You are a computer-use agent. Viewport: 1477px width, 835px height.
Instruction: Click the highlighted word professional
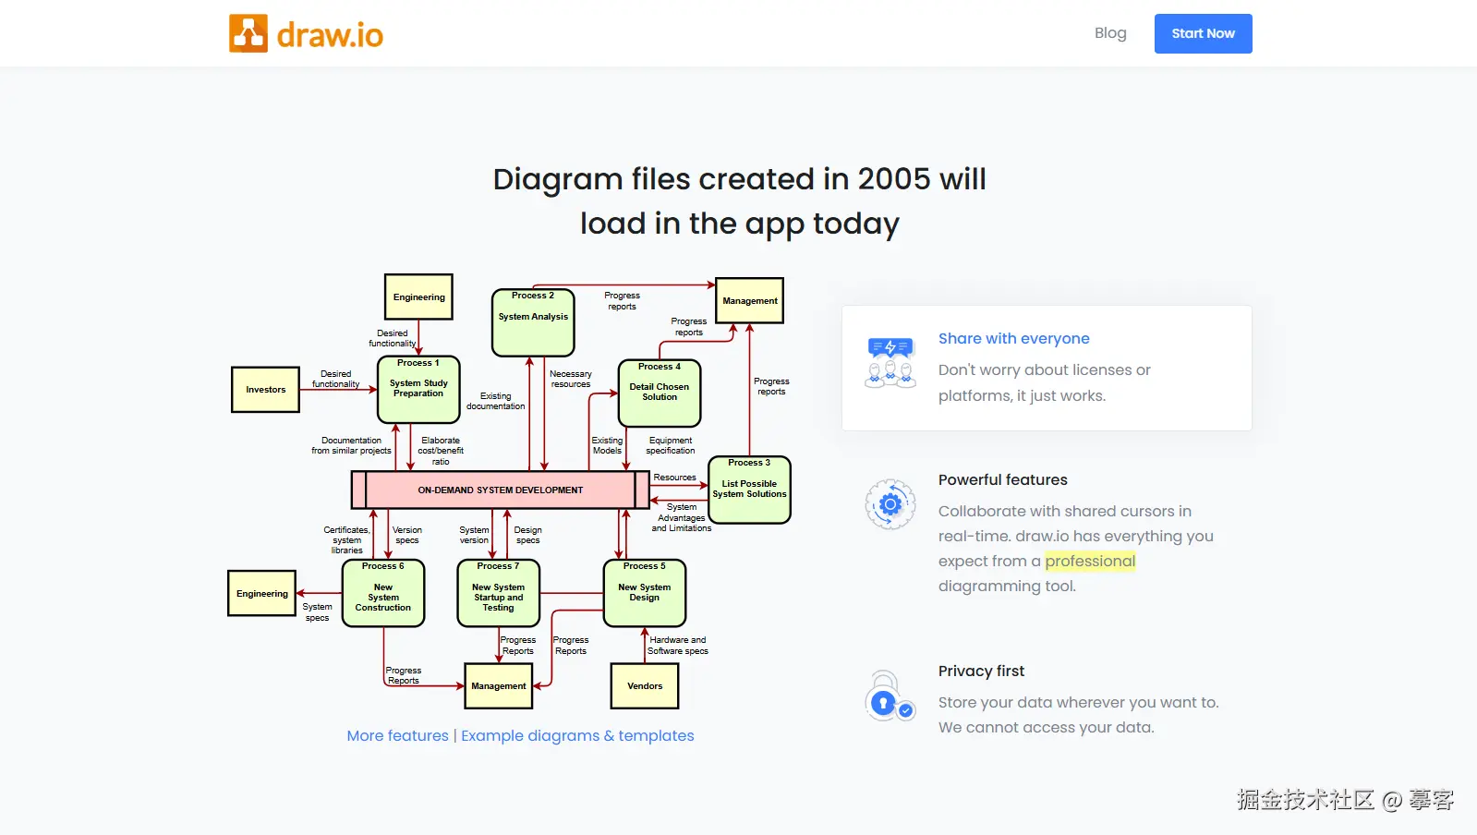pos(1090,561)
